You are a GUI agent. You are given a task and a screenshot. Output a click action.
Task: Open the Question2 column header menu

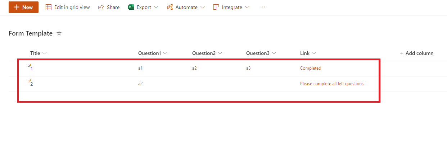(x=207, y=53)
